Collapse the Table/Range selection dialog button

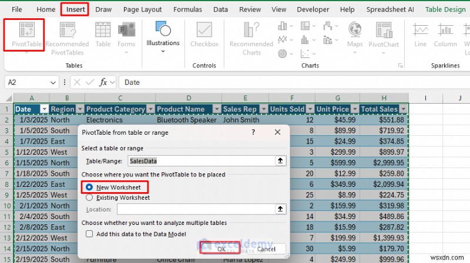pyautogui.click(x=280, y=161)
